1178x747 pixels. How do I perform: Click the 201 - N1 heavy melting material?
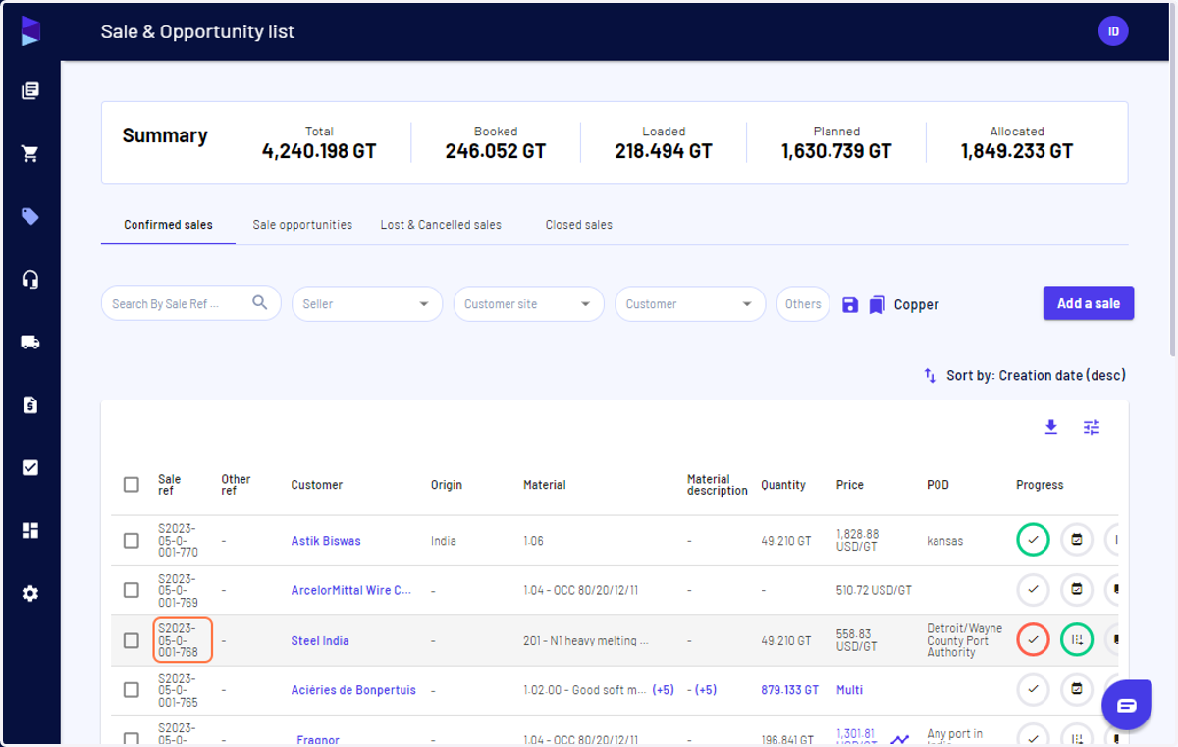(x=585, y=640)
